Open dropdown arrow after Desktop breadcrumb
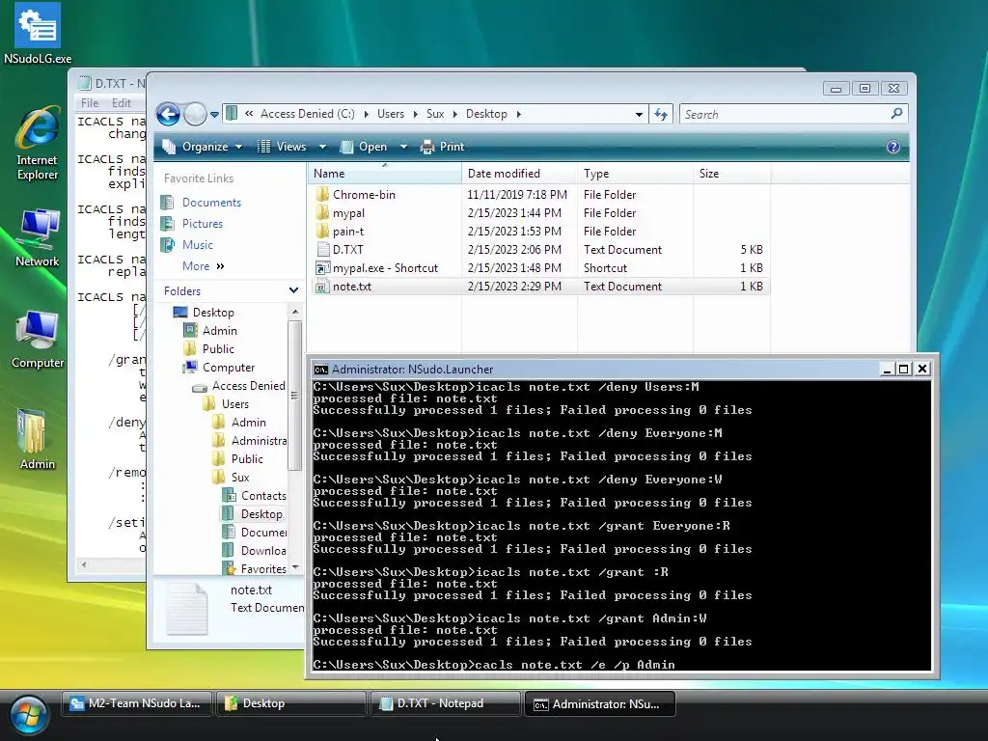Image resolution: width=988 pixels, height=741 pixels. [x=518, y=114]
